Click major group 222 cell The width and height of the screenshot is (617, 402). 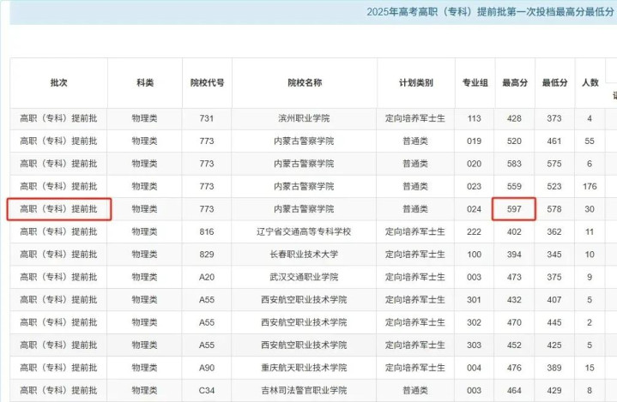(x=475, y=231)
